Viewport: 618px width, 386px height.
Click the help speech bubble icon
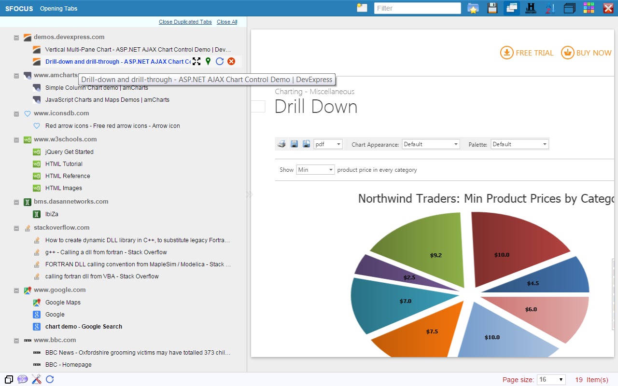coord(22,379)
